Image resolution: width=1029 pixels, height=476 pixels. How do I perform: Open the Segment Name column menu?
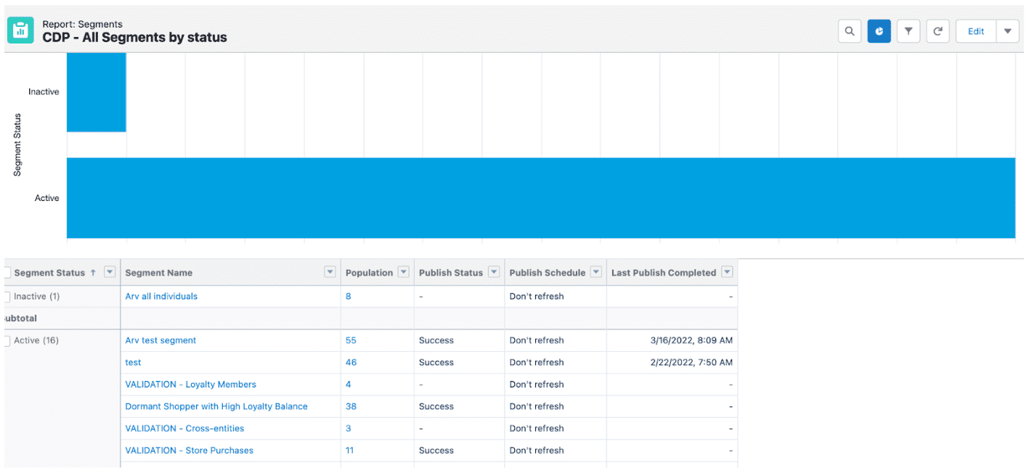(x=330, y=272)
